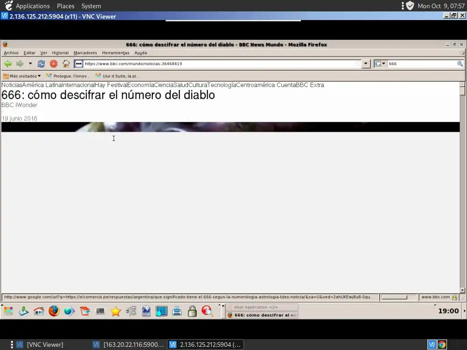This screenshot has height=350, width=467.
Task: Click the article headline about número del diablo
Action: tap(108, 95)
